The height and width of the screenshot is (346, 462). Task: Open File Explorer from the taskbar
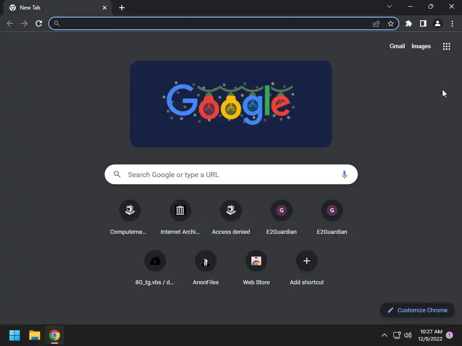(34, 335)
